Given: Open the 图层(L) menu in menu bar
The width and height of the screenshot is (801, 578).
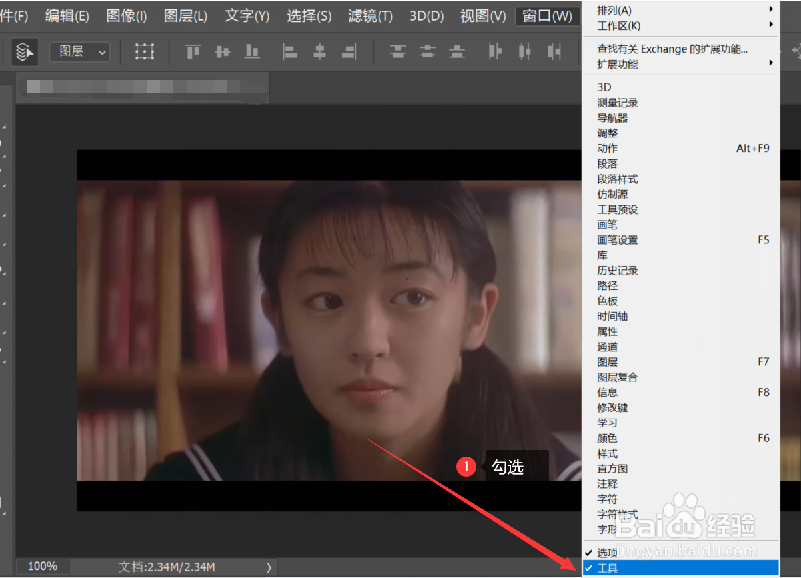Looking at the screenshot, I should [185, 15].
